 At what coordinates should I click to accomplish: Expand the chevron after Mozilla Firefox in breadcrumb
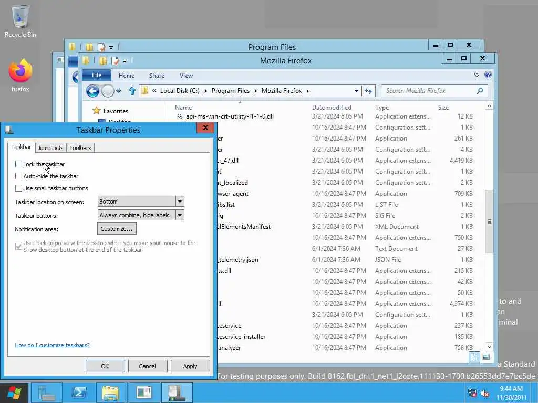tap(307, 91)
